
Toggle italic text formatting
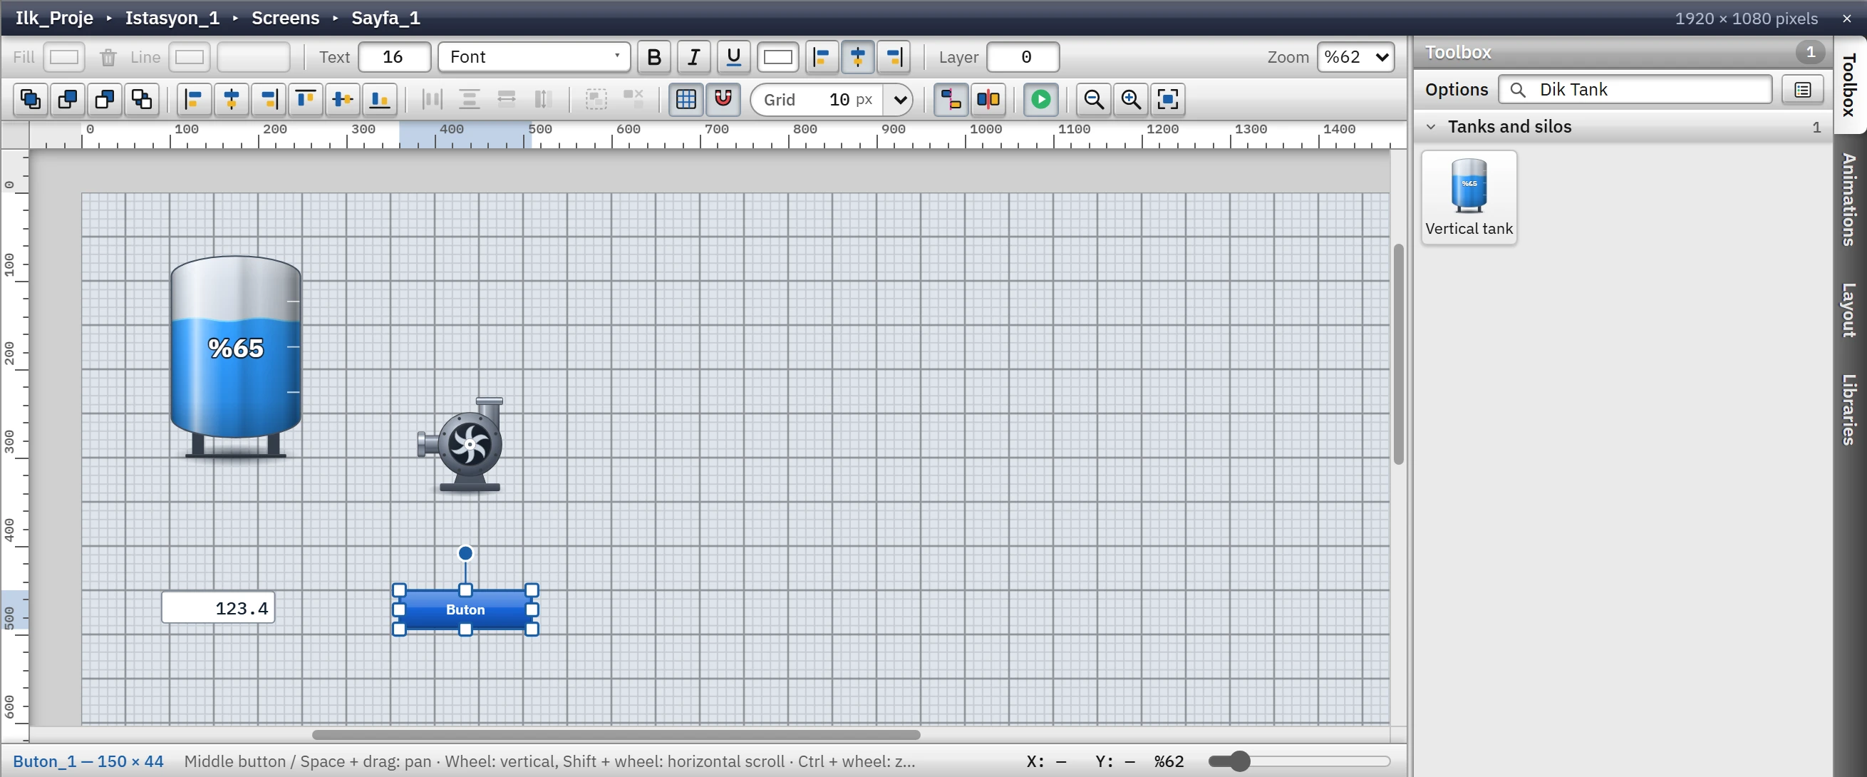[x=693, y=56]
